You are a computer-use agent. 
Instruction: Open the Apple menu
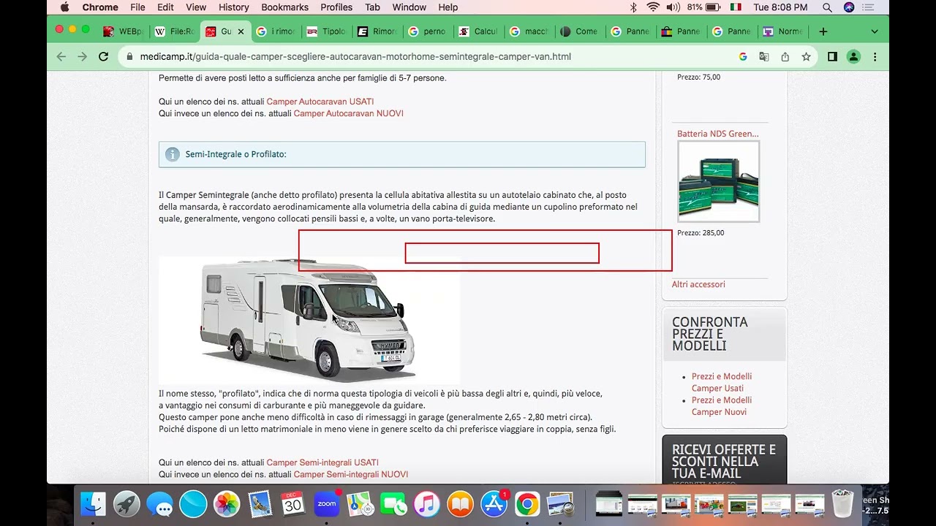point(64,7)
